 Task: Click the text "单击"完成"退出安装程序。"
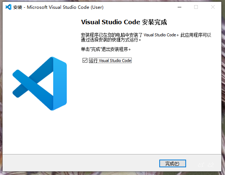coord(106,49)
